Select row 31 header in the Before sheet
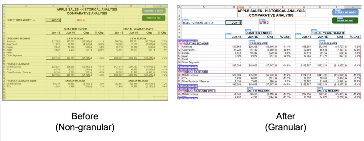The height and width of the screenshot is (141, 364). click(4, 98)
